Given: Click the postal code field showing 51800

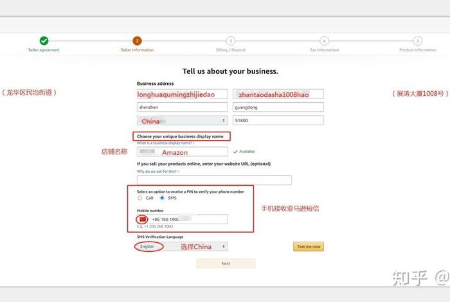Looking at the screenshot, I should click(278, 121).
